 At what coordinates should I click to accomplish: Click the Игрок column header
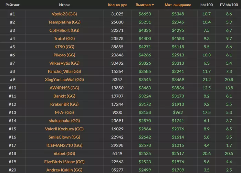64,5
